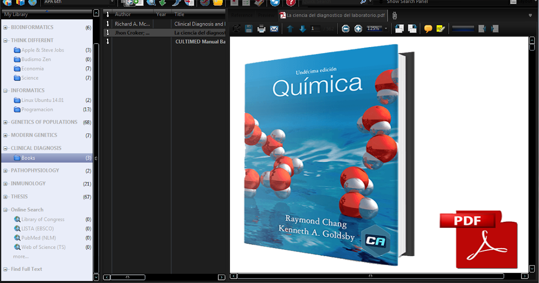Expand GENETICS OF POPULATIONS group set

5,122
